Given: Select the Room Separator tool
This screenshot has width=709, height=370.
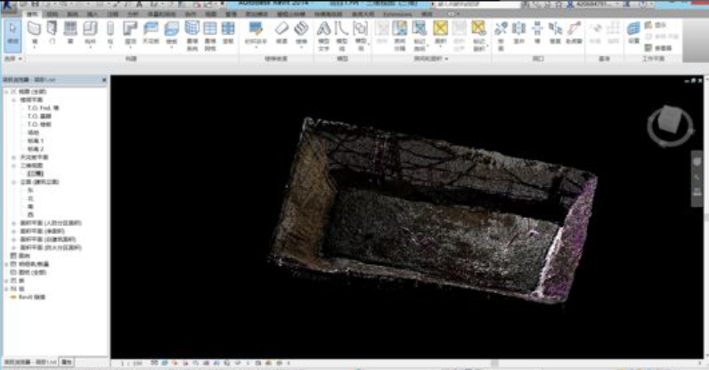Looking at the screenshot, I should [x=400, y=36].
